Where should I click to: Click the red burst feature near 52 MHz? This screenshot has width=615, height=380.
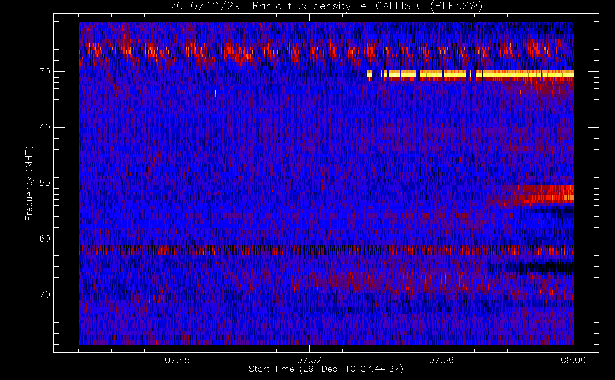[x=531, y=195]
